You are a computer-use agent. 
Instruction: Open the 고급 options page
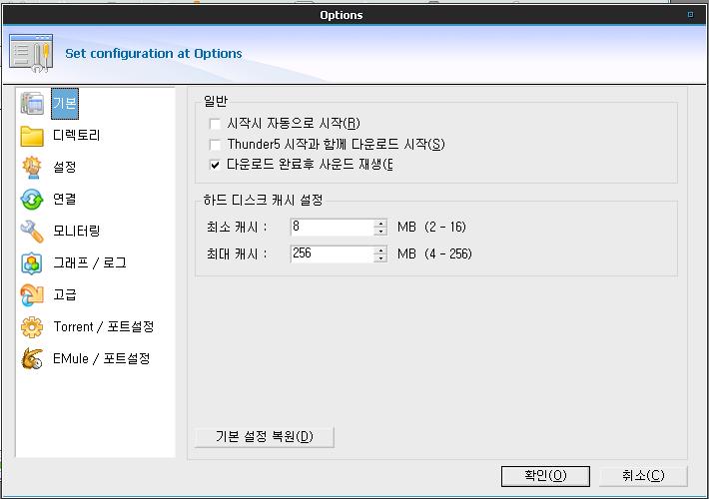tap(65, 294)
